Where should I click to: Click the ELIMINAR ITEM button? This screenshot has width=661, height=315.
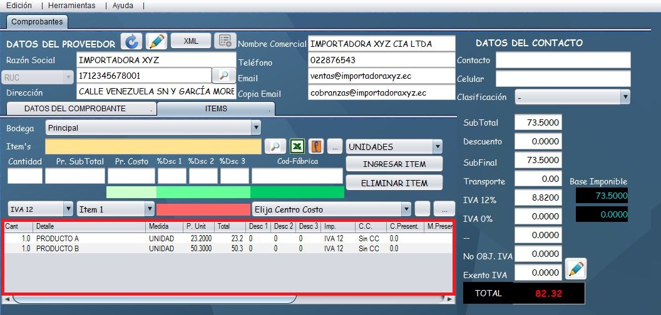pyautogui.click(x=394, y=183)
